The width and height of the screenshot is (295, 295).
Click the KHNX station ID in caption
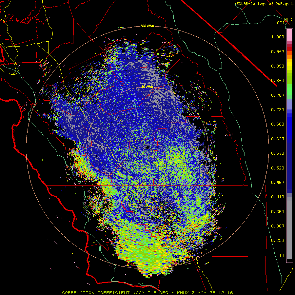(x=183, y=293)
